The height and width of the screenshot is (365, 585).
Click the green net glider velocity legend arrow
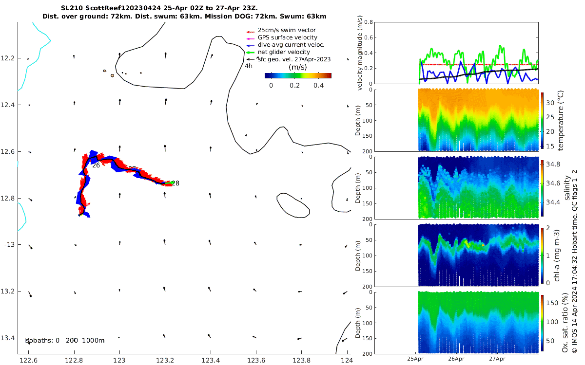251,52
